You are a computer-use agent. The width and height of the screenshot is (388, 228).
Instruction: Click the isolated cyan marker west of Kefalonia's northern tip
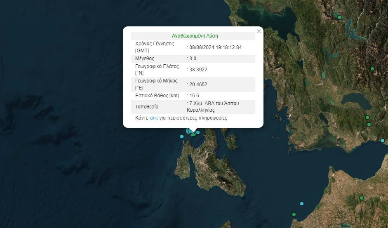pos(182,136)
